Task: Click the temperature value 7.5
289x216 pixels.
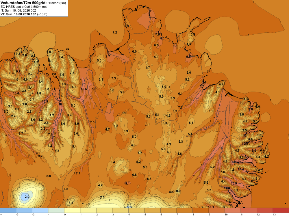Action: pos(92,122)
